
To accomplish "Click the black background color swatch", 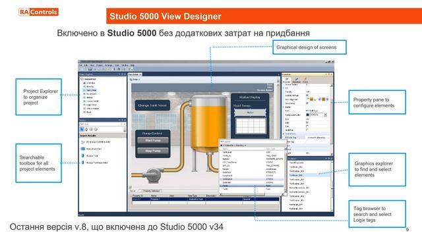I will 308,115.
